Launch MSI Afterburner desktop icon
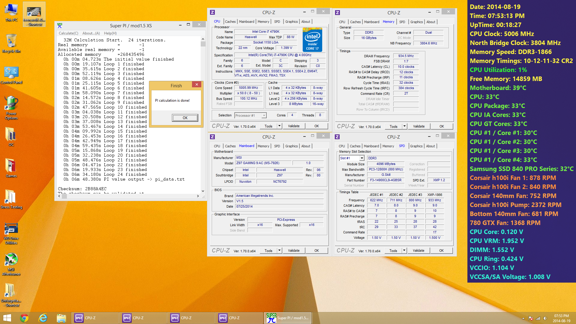This screenshot has height=324, width=576. pyautogui.click(x=11, y=264)
